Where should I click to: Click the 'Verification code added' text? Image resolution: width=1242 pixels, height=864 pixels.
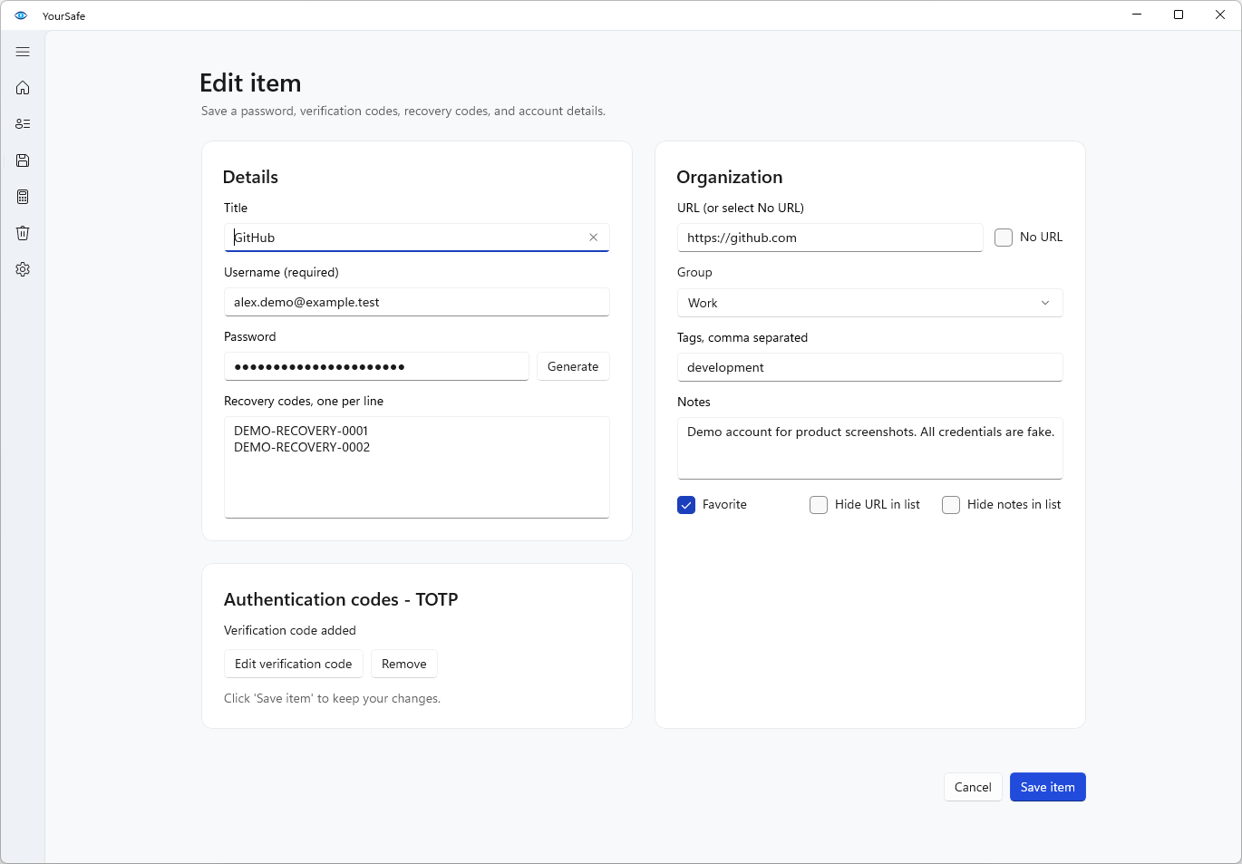click(x=290, y=630)
